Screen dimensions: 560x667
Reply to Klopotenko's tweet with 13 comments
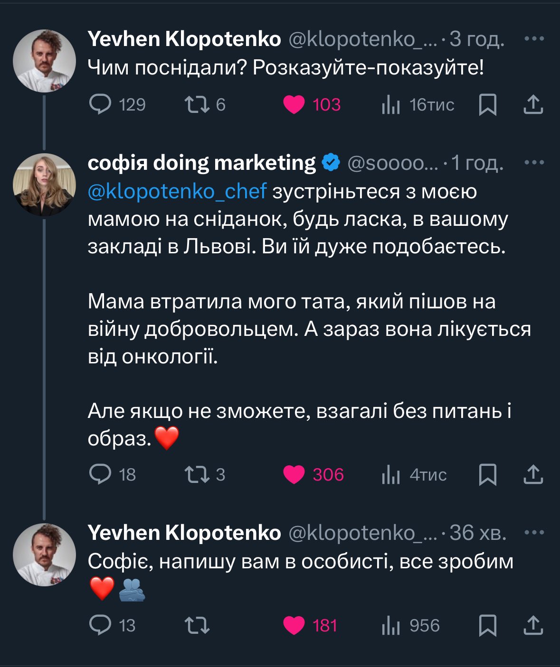[x=101, y=625]
